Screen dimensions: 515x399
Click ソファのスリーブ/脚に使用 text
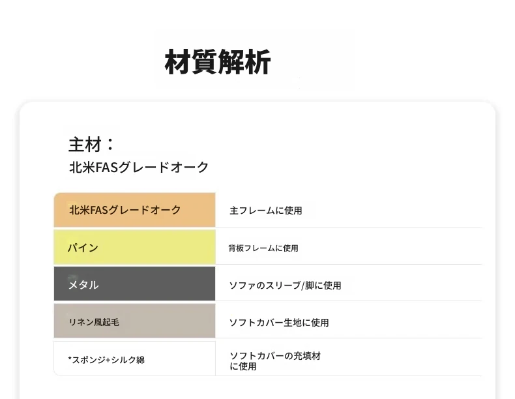285,286
